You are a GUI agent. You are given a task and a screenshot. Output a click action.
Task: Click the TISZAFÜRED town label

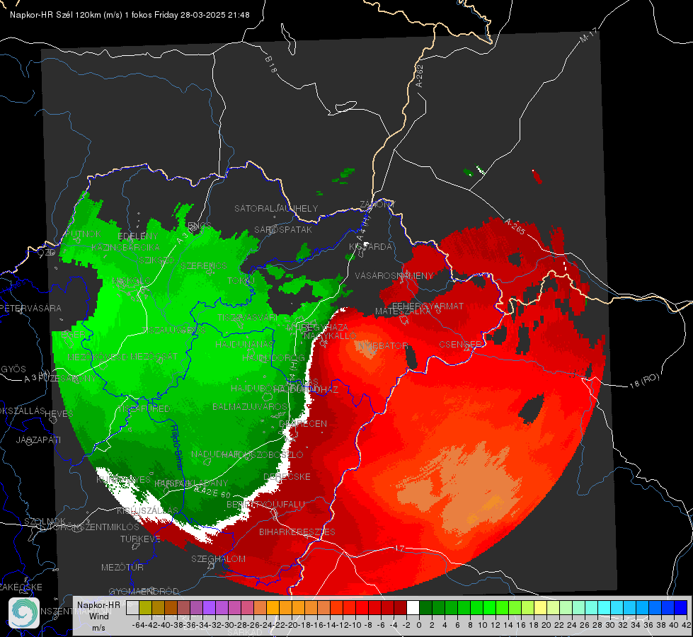pyautogui.click(x=144, y=408)
